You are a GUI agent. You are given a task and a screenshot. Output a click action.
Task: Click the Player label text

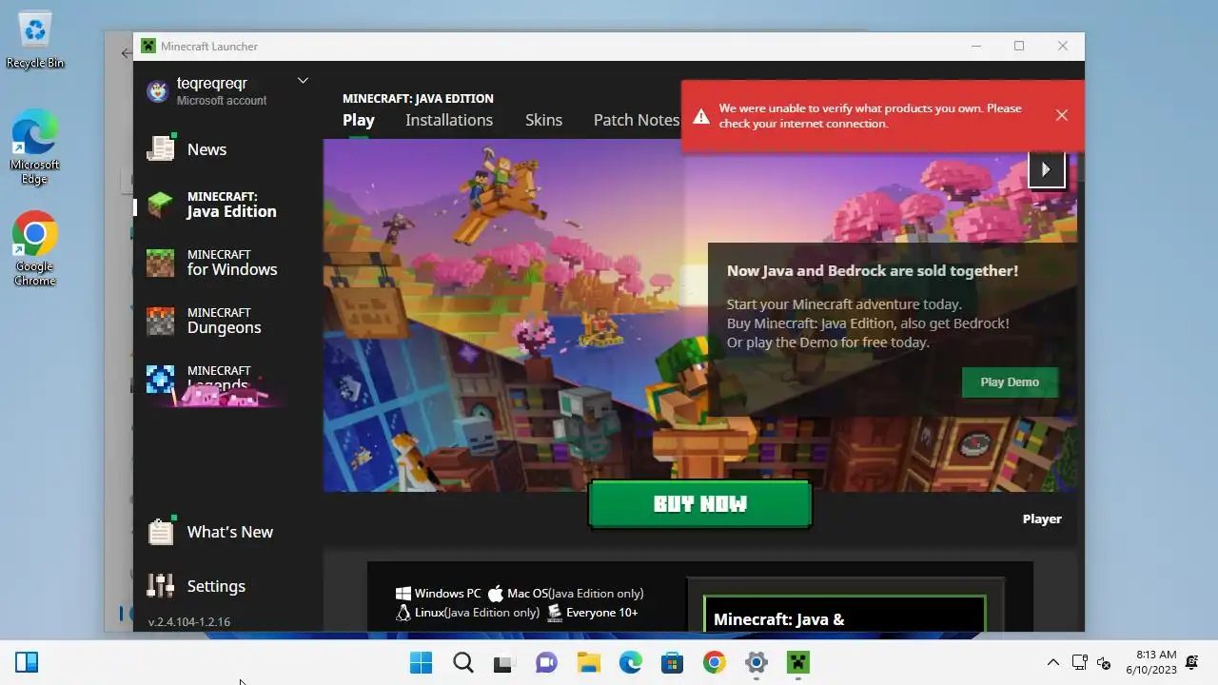click(1042, 519)
